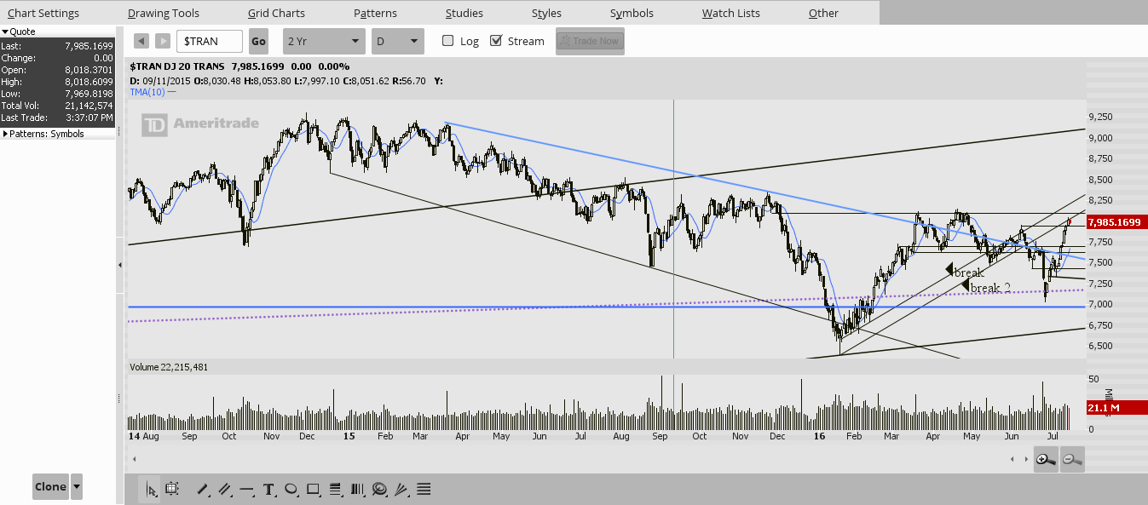This screenshot has width=1148, height=505.
Task: Click the Go button
Action: point(258,41)
